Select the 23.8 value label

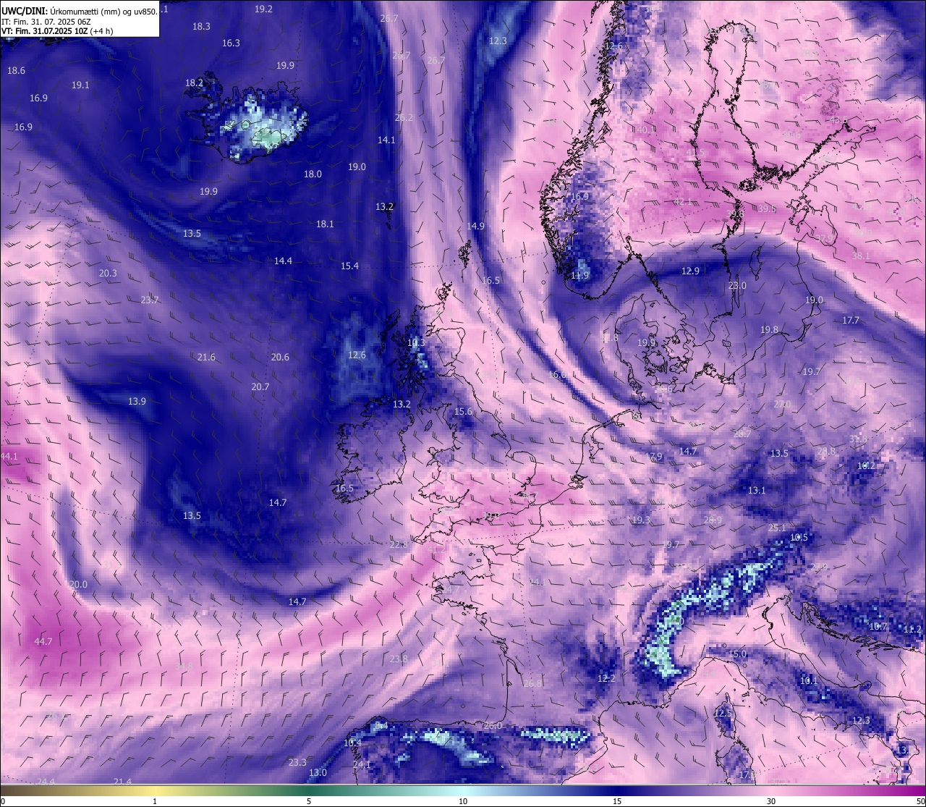click(399, 659)
